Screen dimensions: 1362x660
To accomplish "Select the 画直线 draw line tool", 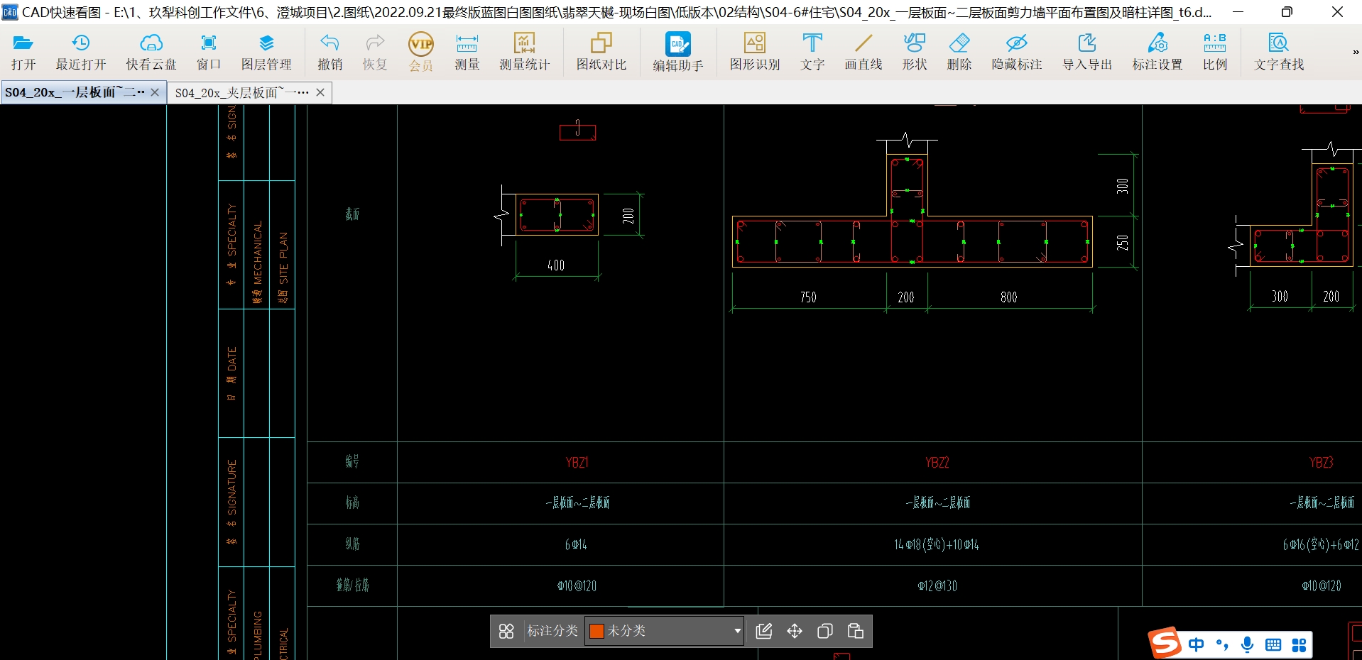I will 863,53.
